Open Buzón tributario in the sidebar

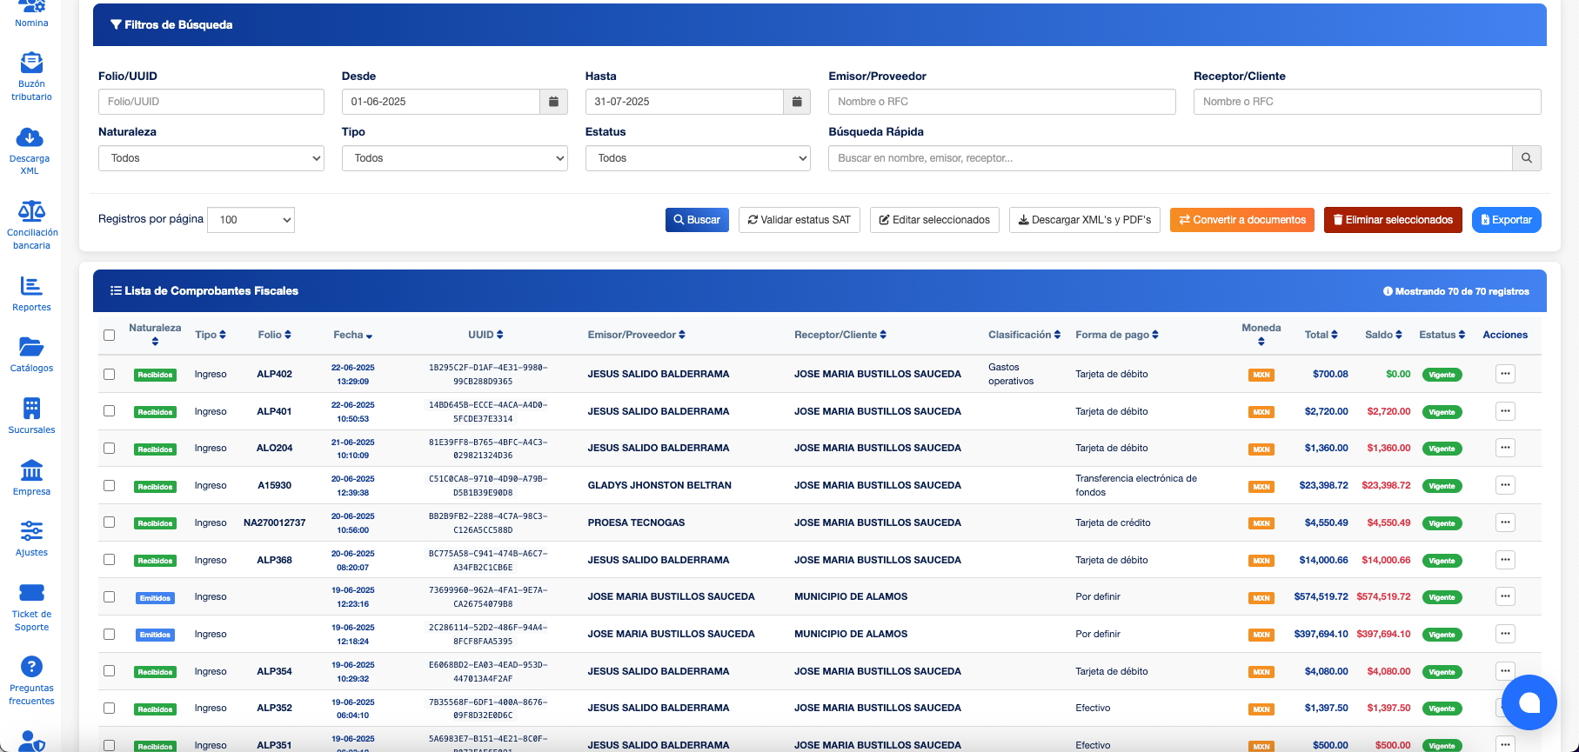tap(31, 63)
